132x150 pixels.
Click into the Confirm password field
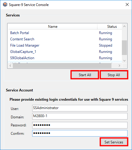(x=80, y=133)
